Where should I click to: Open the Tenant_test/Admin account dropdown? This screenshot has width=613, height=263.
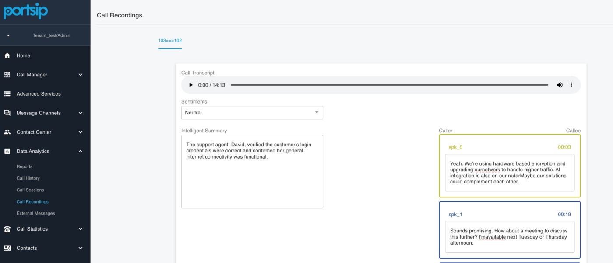click(45, 35)
